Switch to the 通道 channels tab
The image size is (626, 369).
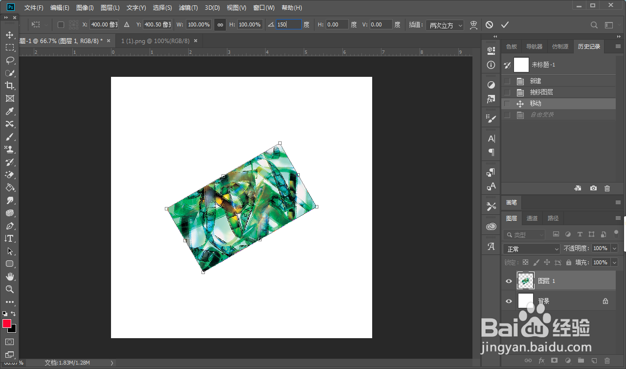tap(532, 218)
